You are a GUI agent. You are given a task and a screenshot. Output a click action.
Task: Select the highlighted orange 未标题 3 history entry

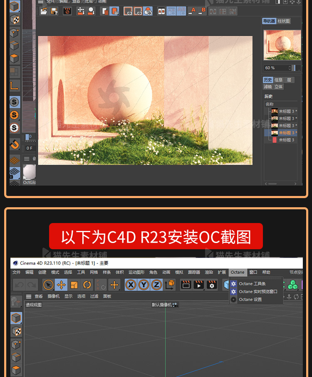tap(281, 133)
